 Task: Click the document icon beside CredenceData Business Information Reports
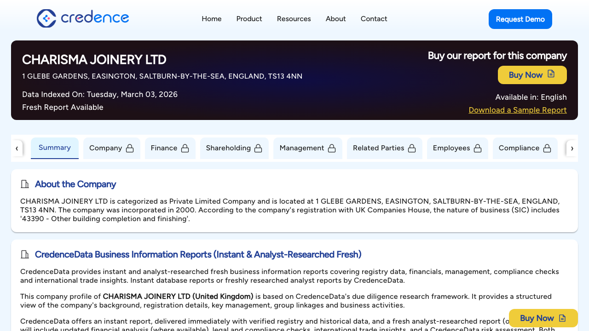coord(24,254)
